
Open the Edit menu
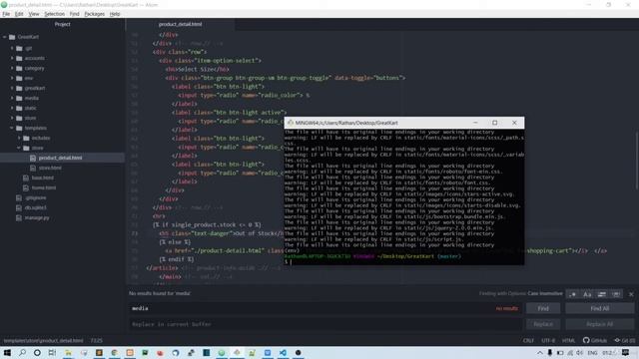coord(19,14)
